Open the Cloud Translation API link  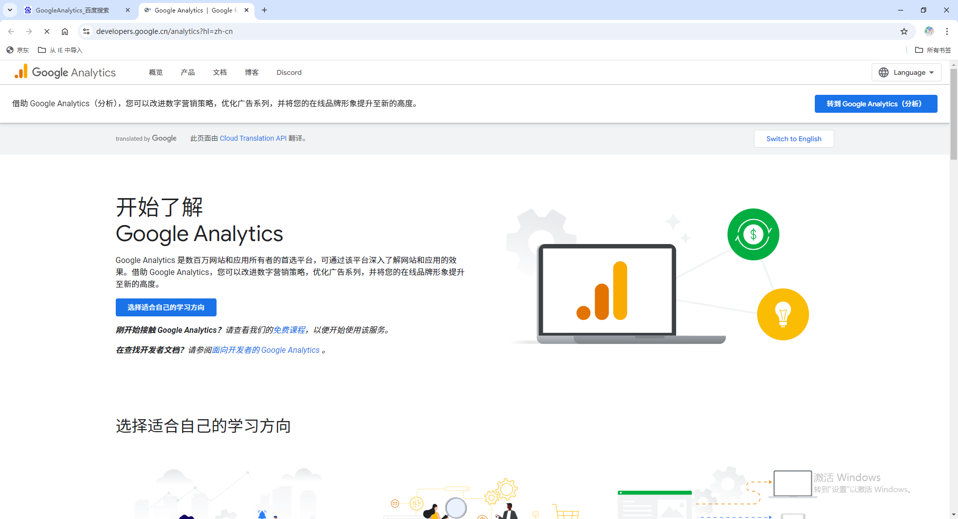pos(253,138)
